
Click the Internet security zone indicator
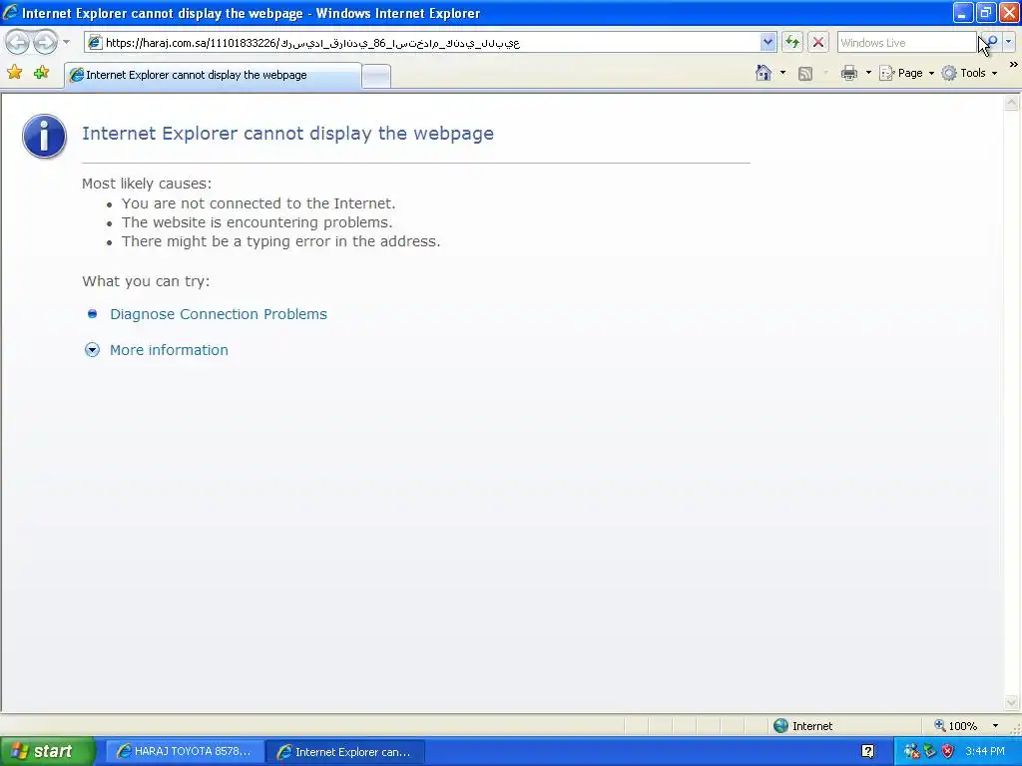pyautogui.click(x=803, y=726)
